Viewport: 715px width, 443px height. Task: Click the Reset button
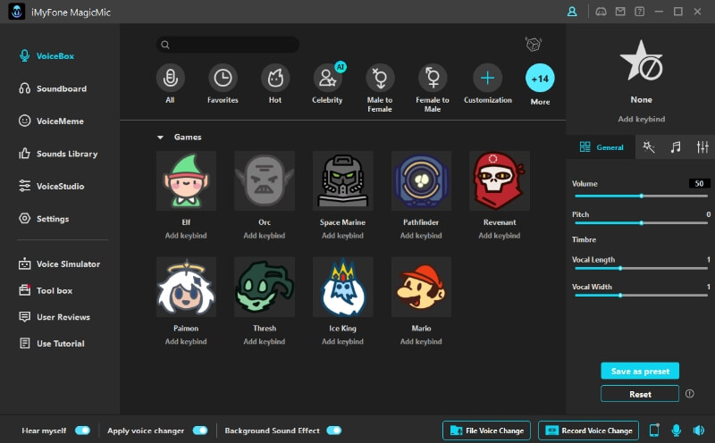pos(640,394)
